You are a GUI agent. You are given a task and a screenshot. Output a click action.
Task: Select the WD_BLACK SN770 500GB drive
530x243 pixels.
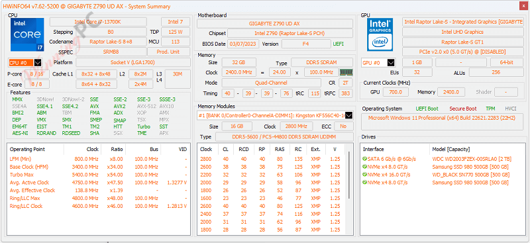click(x=443, y=175)
